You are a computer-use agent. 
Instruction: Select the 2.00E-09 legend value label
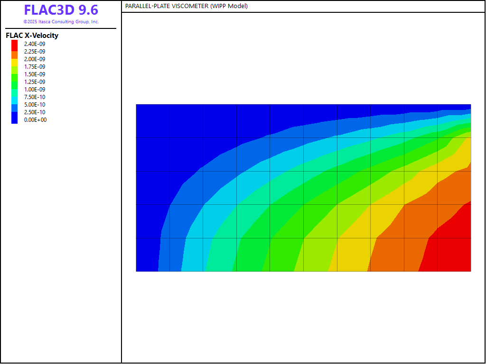[x=35, y=59]
